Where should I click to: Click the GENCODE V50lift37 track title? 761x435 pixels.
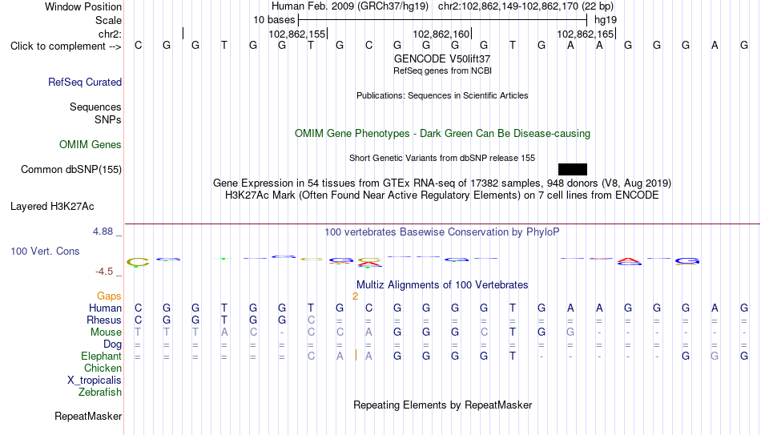pyautogui.click(x=442, y=58)
